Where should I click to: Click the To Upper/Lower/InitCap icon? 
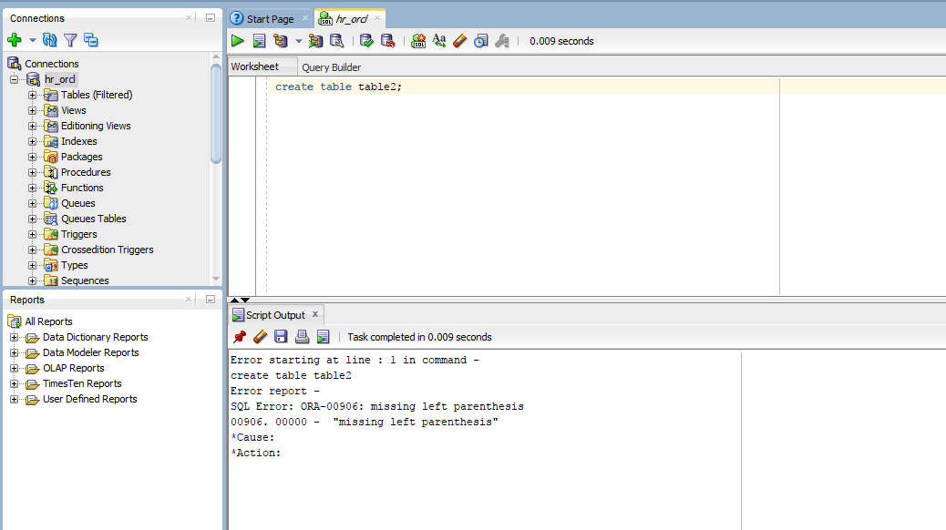(x=439, y=41)
